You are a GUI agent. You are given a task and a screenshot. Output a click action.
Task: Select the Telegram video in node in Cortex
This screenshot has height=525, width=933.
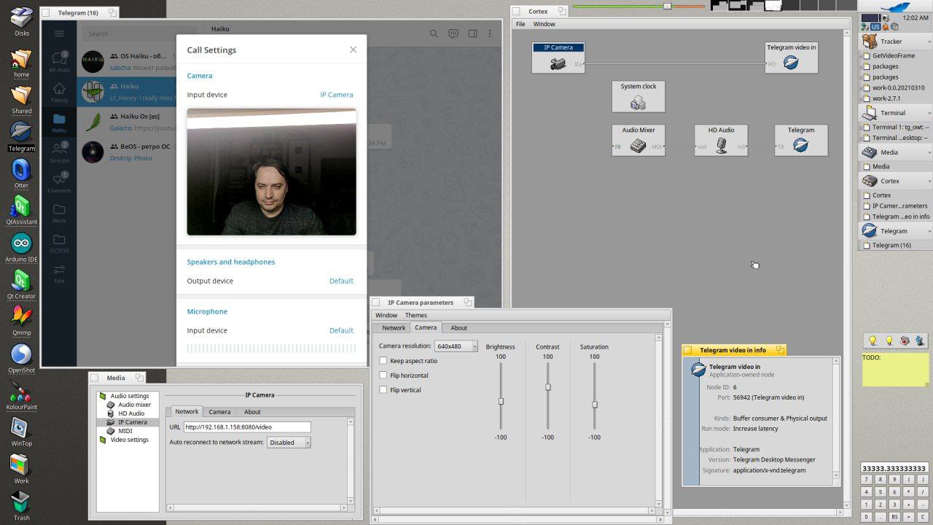pos(792,58)
